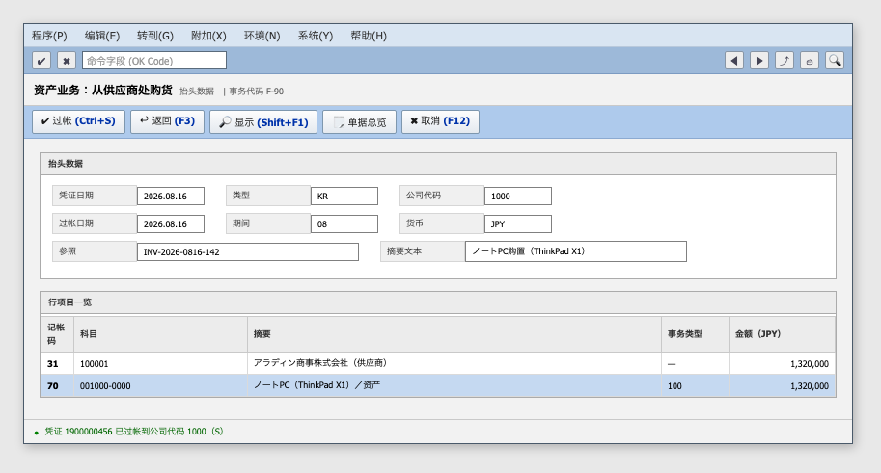
Task: Click the 资产业务：从供应商处购货 title
Action: click(103, 91)
